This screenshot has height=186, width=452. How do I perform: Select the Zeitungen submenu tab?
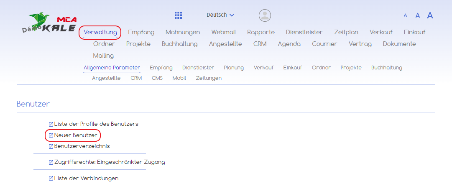(209, 78)
